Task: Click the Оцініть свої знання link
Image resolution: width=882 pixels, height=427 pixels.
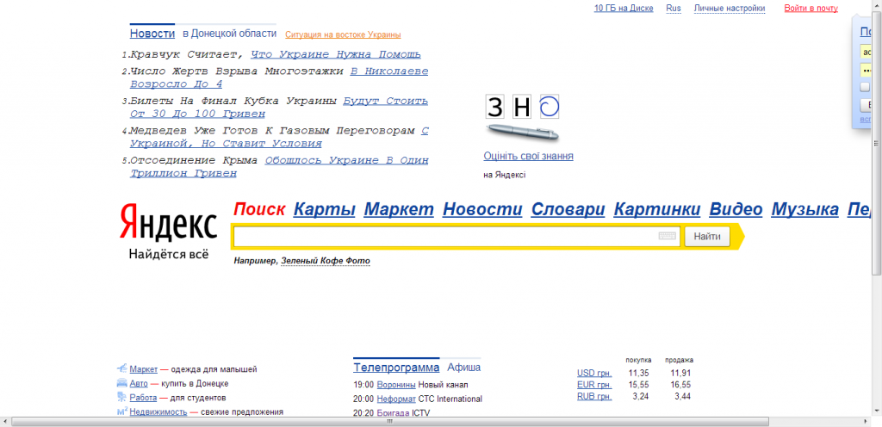Action: [x=528, y=156]
